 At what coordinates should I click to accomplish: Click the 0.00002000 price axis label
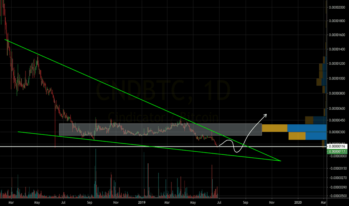(x=337, y=7)
